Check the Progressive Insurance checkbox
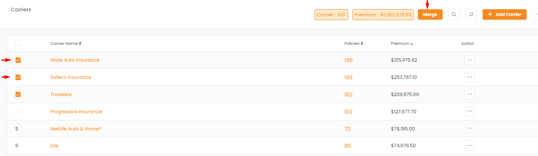The height and width of the screenshot is (156, 538). pos(18,112)
